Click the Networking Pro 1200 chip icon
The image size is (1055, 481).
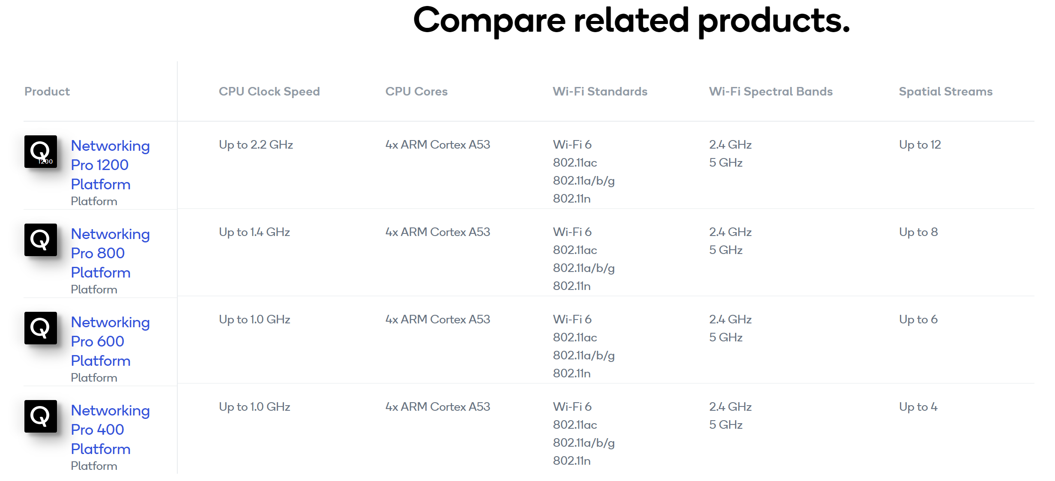tap(41, 152)
